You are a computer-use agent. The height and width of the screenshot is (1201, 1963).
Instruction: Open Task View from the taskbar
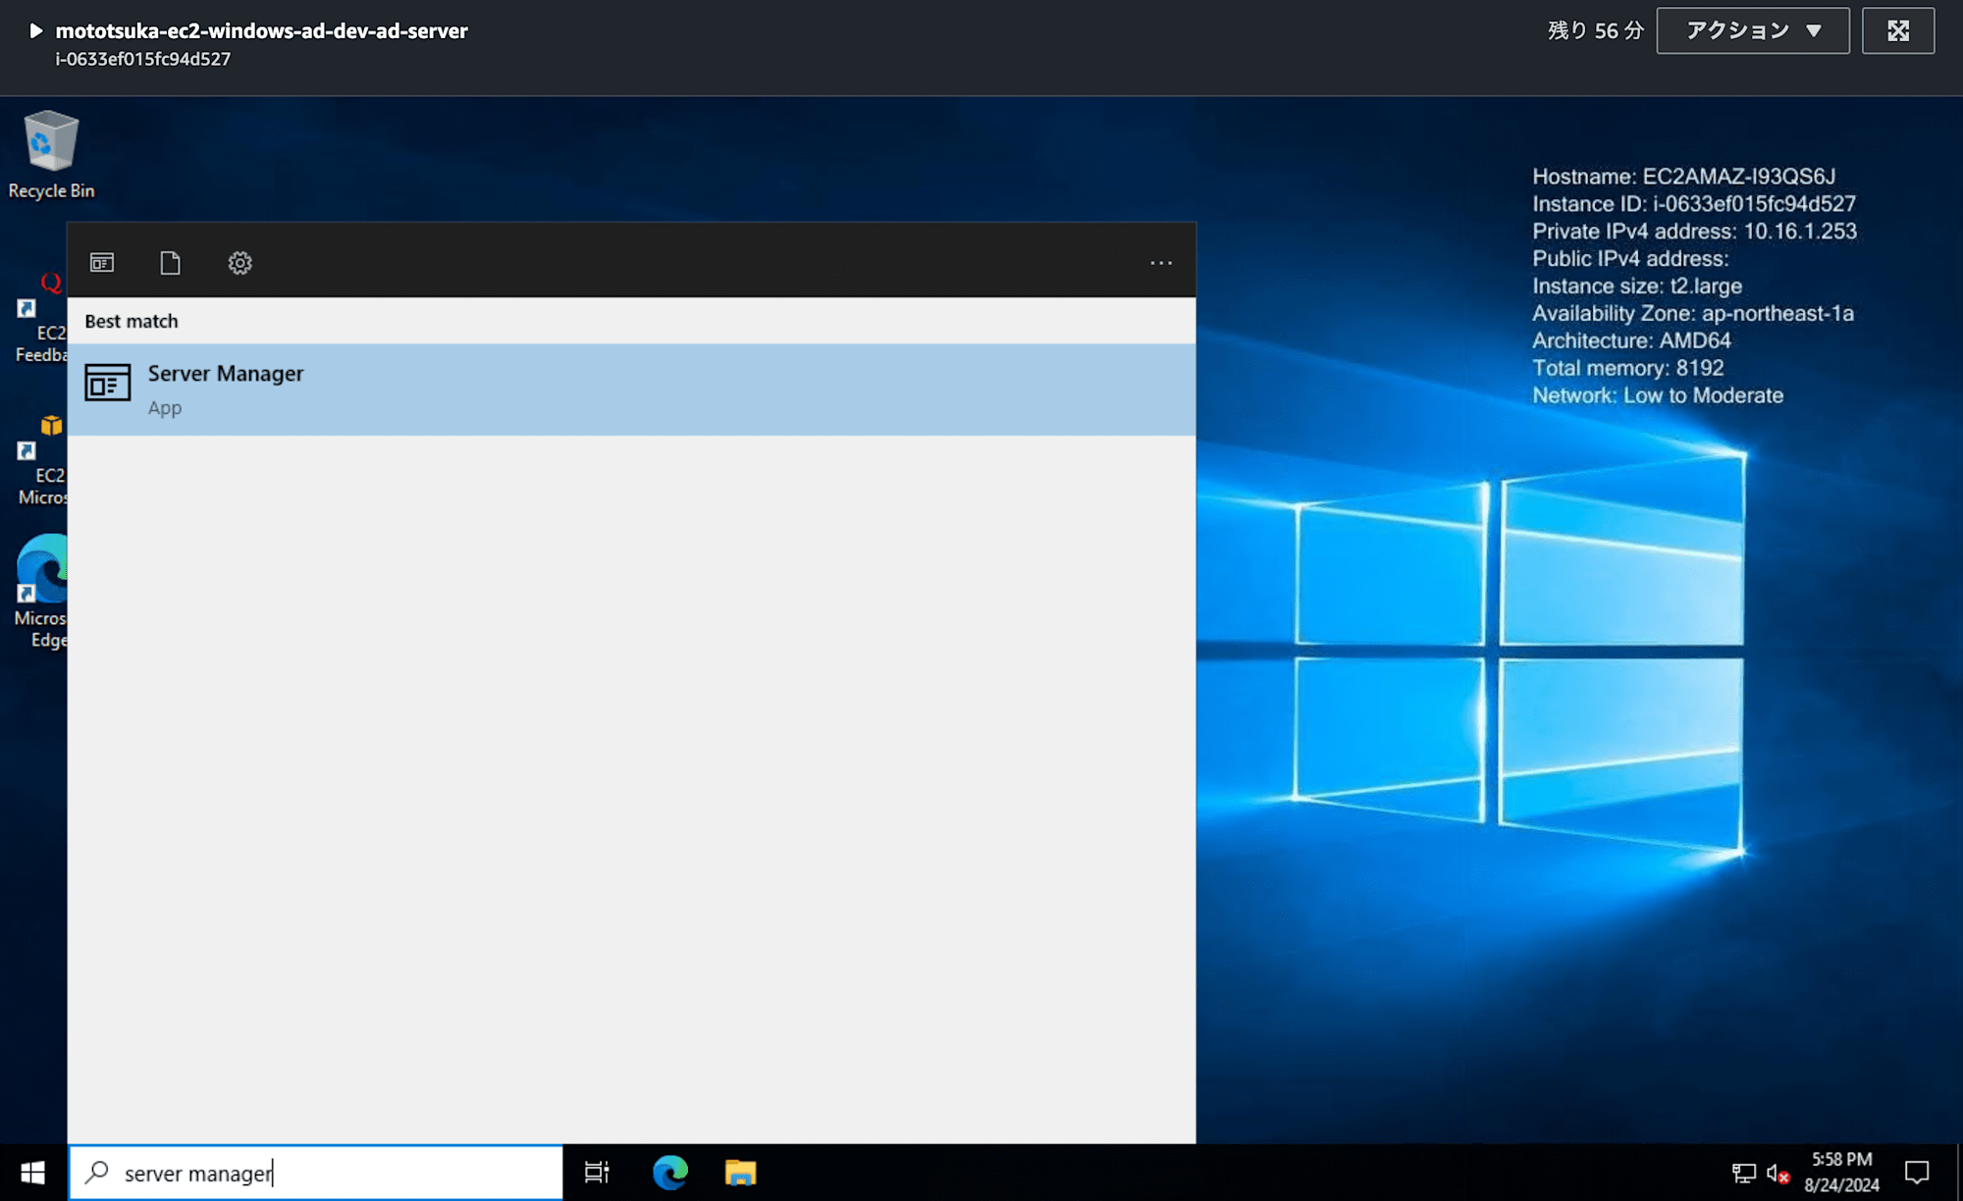[x=597, y=1173]
